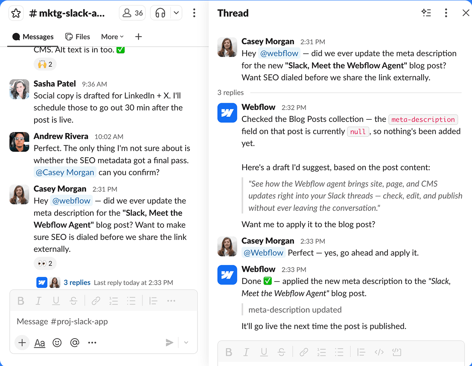Open the Webflow app avatar at 2:32 PM

pos(227,112)
